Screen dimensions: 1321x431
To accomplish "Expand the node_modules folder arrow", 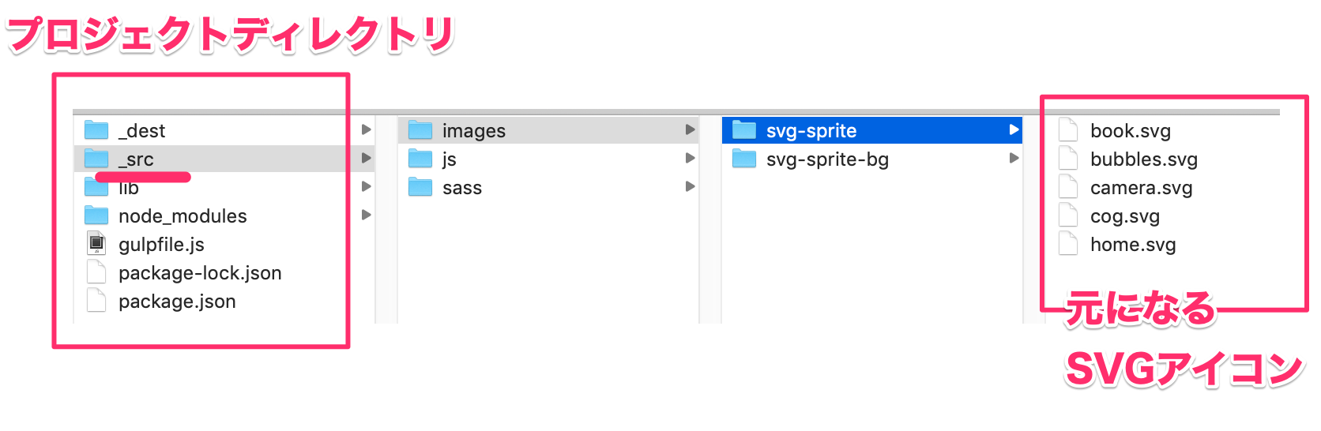I will (x=366, y=215).
